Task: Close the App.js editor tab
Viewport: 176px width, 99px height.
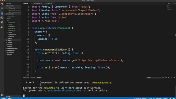Action: tap(31, 4)
